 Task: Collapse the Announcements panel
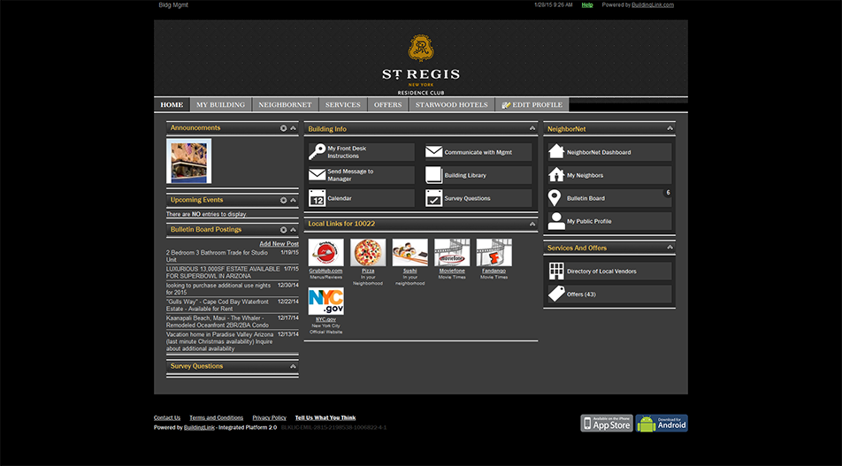click(x=294, y=128)
